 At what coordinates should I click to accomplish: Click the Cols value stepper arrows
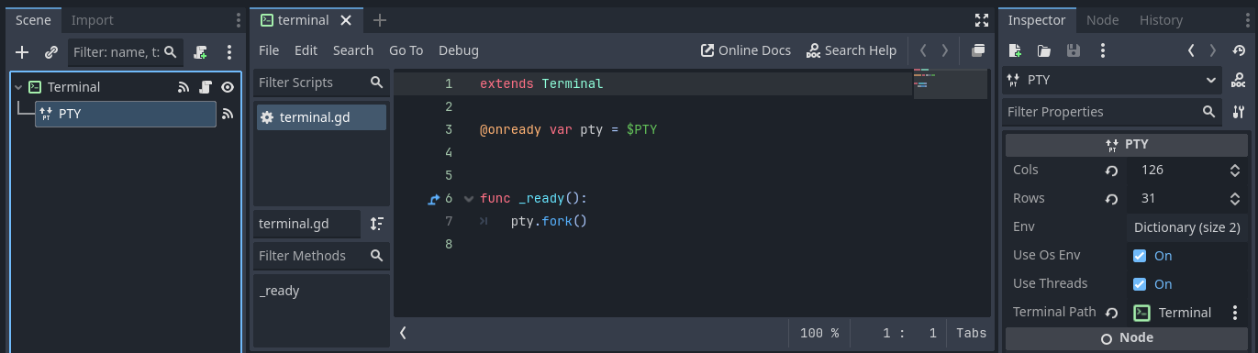point(1234,171)
